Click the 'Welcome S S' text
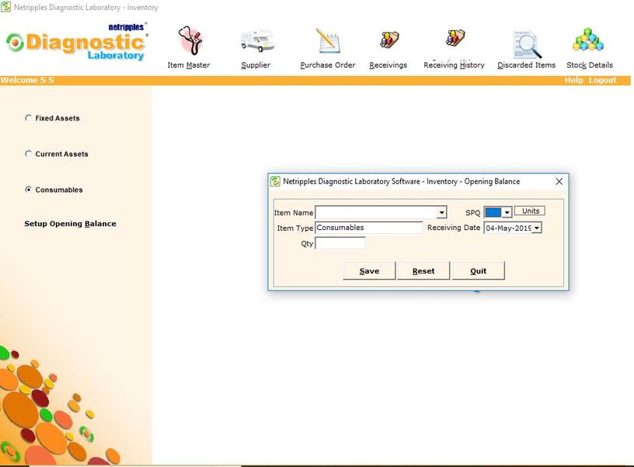This screenshot has height=467, width=634. (x=27, y=80)
